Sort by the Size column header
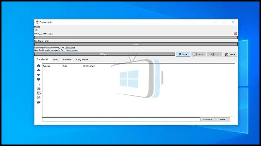The width and height of the screenshot is (261, 146). click(x=72, y=66)
